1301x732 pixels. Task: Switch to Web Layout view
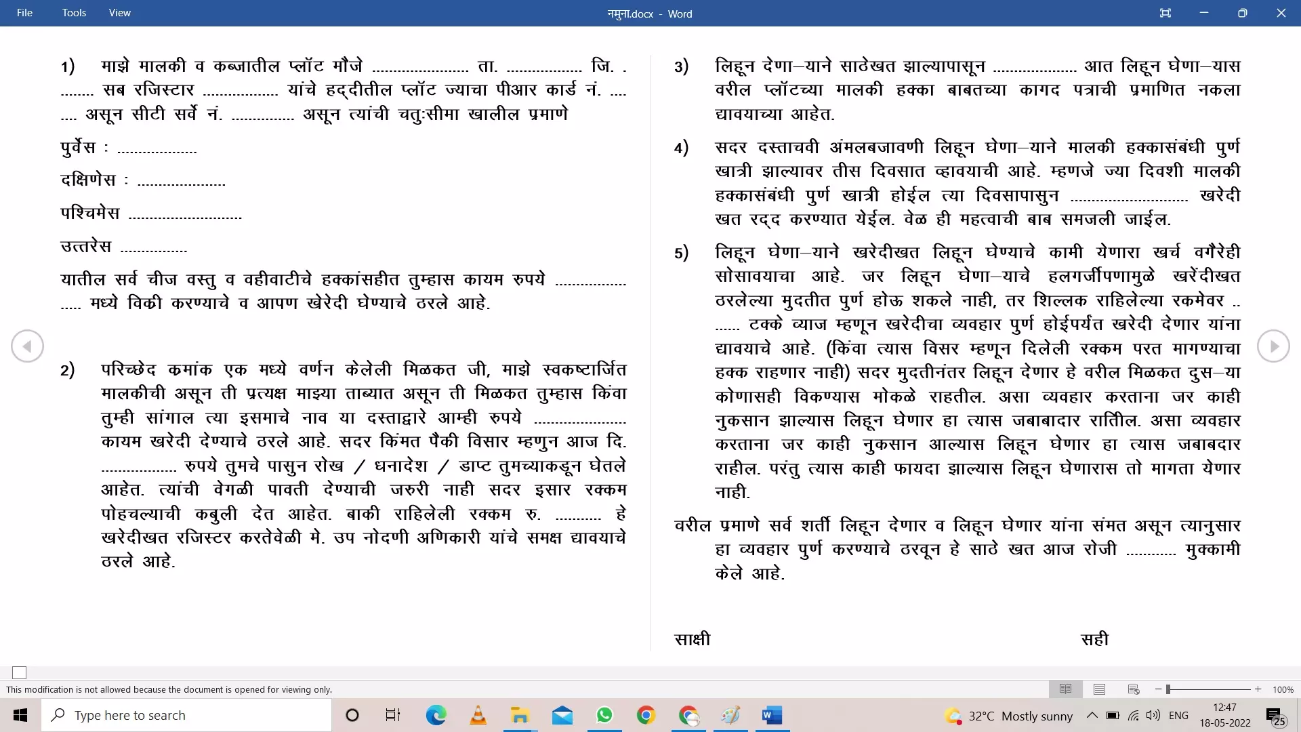1134,689
